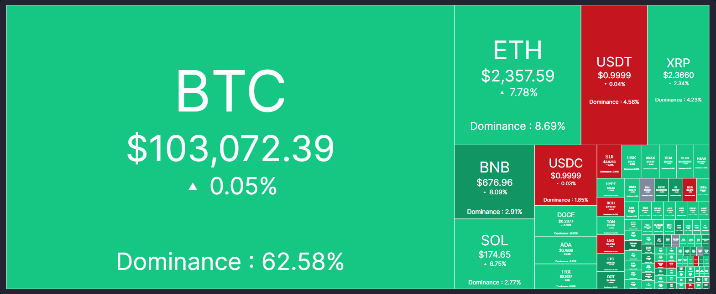Select the BNB tile at $676.96
Screen dimensions: 716x294
[x=494, y=182]
